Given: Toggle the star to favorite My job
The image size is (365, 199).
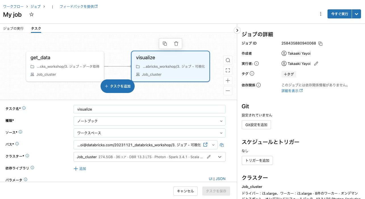Looking at the screenshot, I should (x=31, y=14).
